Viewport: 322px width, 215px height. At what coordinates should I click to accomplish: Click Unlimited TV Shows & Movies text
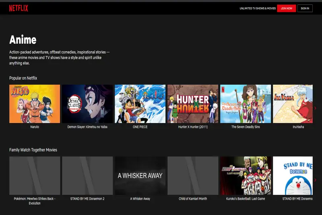[258, 8]
